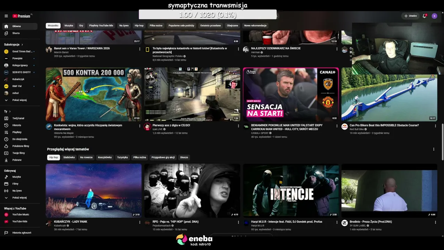Open Playlisty in sidebar
Viewport: 444px width, 250px height.
(17, 132)
